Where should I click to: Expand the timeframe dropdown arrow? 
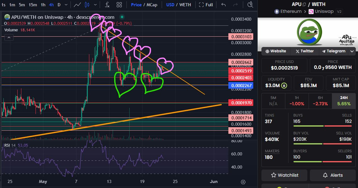[x=66, y=5]
